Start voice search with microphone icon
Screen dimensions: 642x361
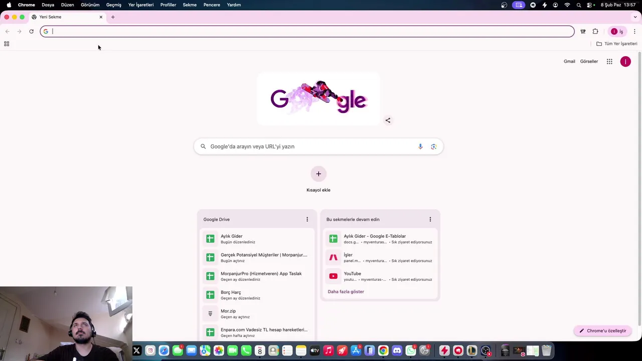(420, 146)
